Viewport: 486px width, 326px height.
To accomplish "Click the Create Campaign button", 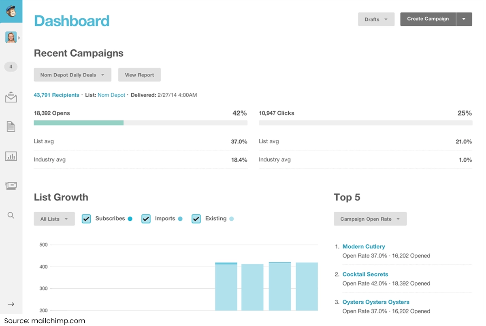I will (x=428, y=19).
